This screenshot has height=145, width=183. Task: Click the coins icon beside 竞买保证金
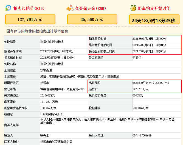coord(70,8)
